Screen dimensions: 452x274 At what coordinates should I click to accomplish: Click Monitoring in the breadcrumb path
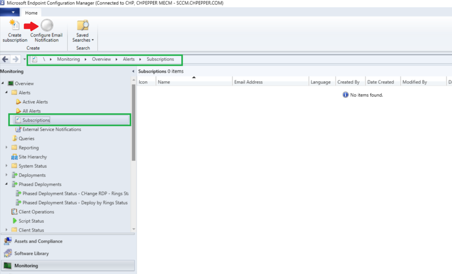[68, 59]
